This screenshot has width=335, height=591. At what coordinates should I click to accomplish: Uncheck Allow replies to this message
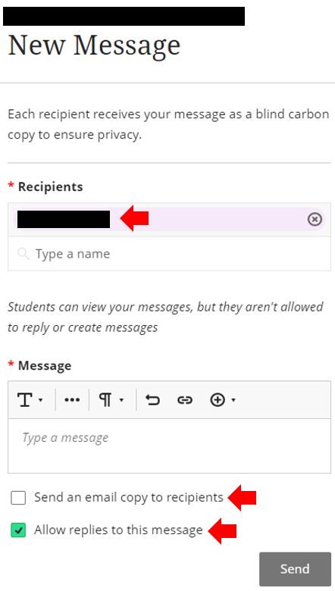pyautogui.click(x=18, y=530)
